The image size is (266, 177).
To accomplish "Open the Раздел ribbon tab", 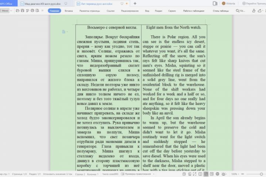I will click(158, 11).
